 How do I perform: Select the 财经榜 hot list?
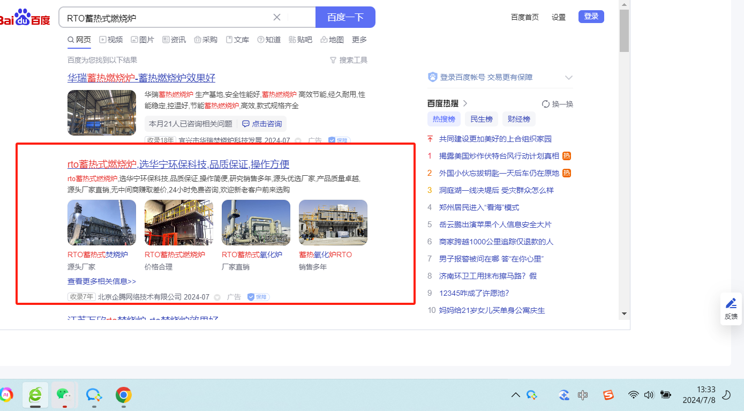(518, 119)
